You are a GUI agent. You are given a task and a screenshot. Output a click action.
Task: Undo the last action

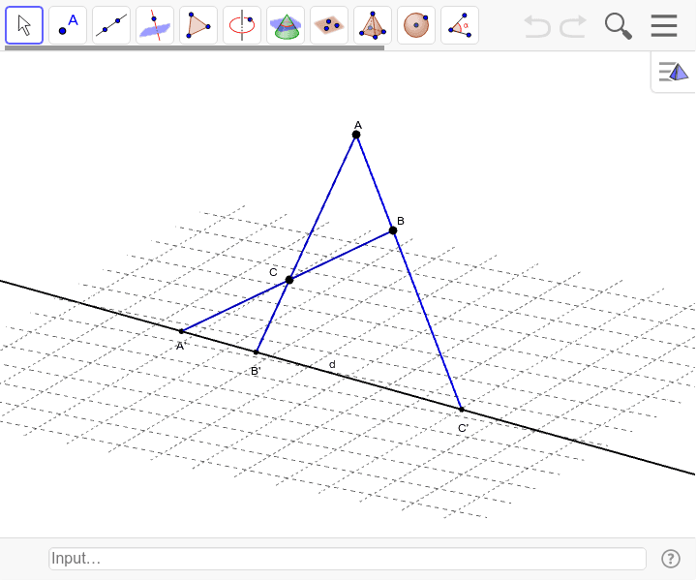click(537, 26)
